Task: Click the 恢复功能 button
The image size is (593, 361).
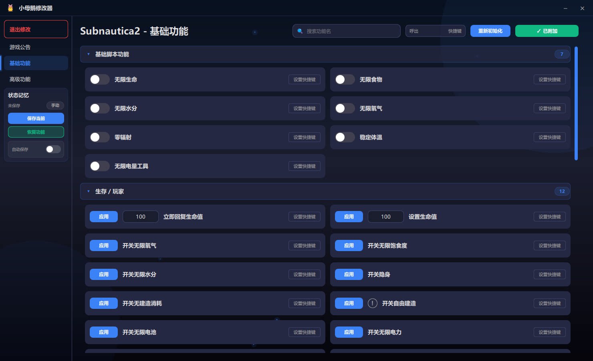Action: pyautogui.click(x=36, y=132)
